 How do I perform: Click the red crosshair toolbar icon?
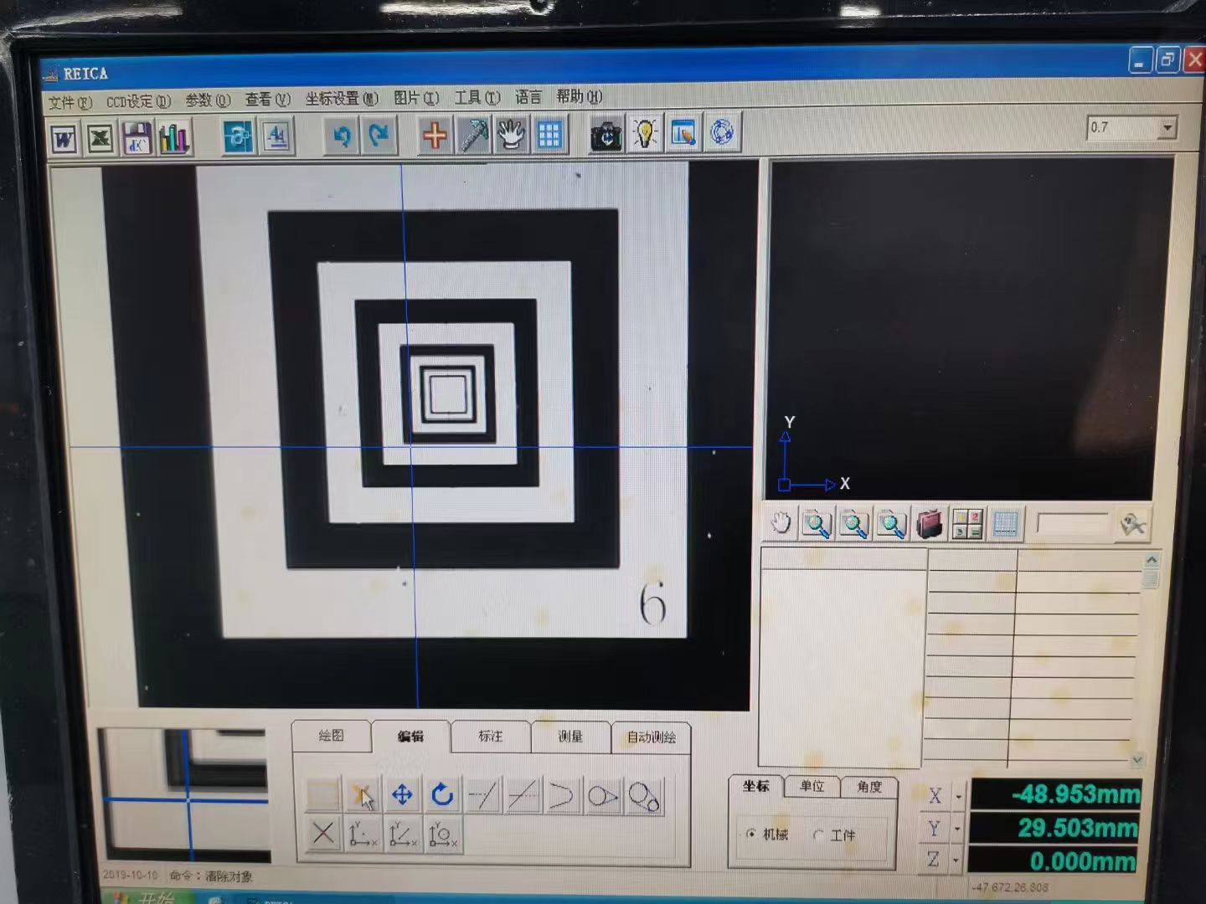coord(434,136)
